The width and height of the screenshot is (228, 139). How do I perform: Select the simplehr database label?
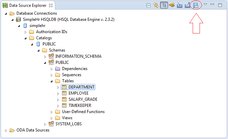pyautogui.click(x=37, y=26)
